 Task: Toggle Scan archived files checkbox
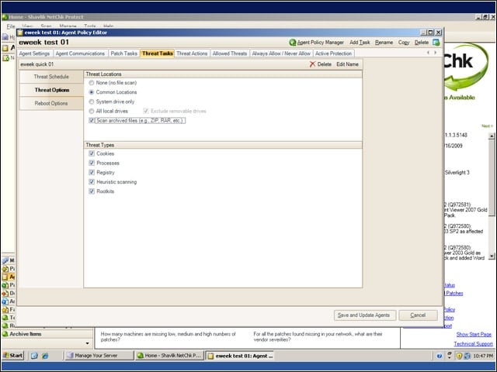pos(92,121)
